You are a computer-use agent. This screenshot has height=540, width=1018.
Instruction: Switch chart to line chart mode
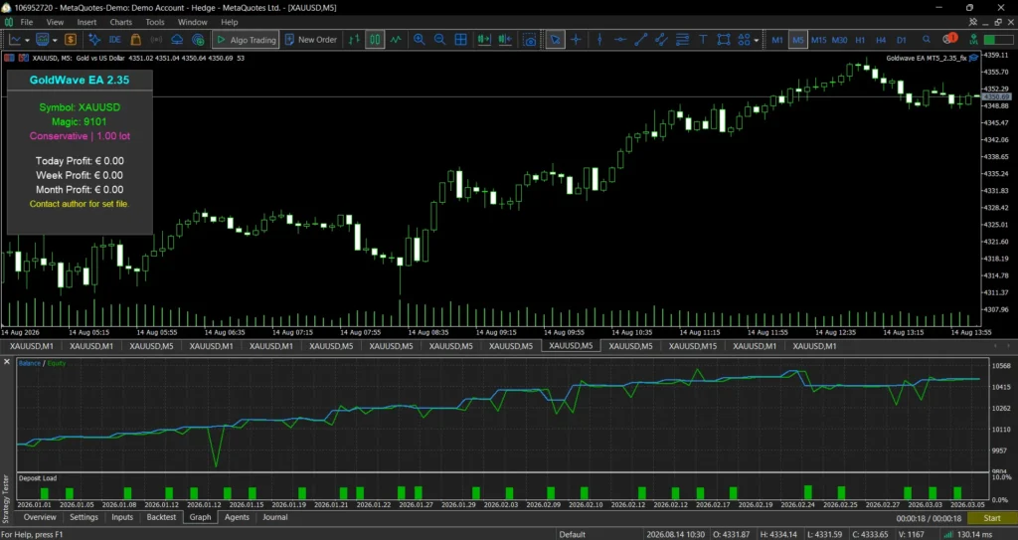tap(396, 40)
